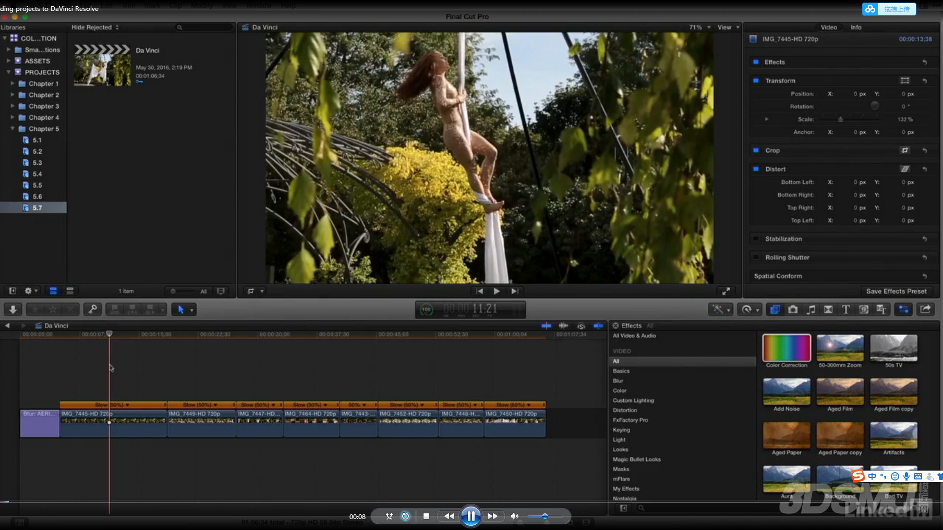Select the Aged Paper effect thumbnail
This screenshot has height=530, width=943.
[x=787, y=435]
